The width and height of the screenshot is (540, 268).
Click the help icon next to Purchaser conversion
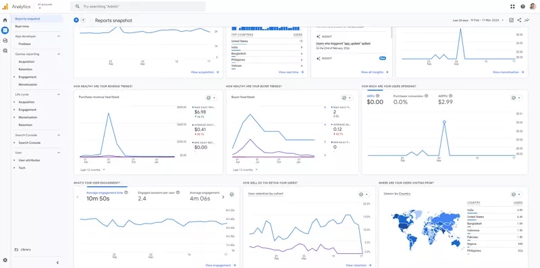(427, 96)
